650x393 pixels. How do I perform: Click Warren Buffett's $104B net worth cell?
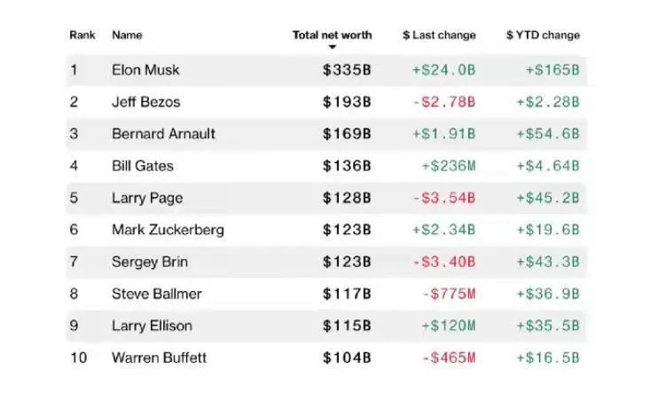(347, 358)
